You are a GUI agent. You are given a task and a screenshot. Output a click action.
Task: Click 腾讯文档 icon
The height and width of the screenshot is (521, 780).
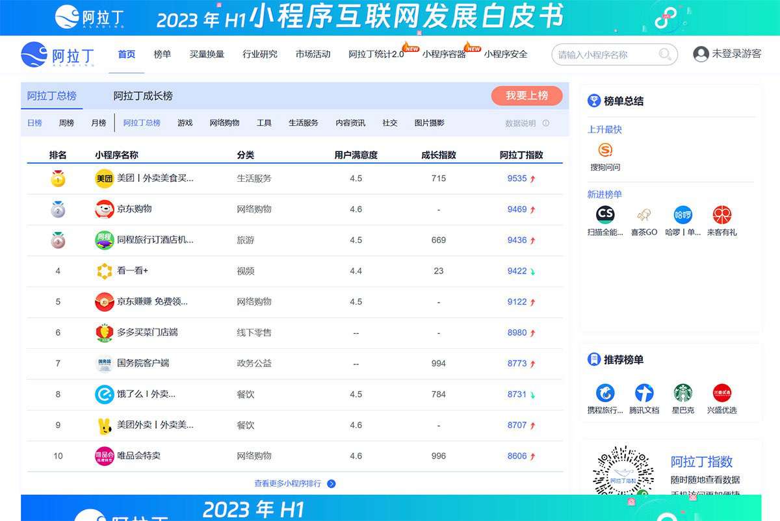644,393
